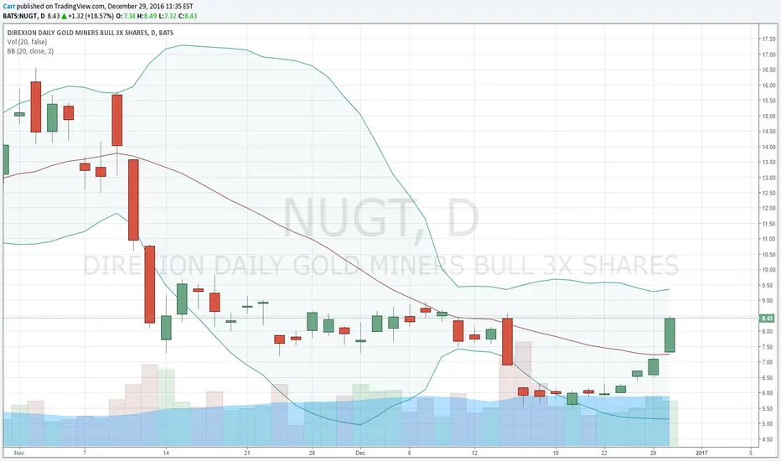Click the 9.00 price axis label
The height and width of the screenshot is (461, 781).
(x=768, y=301)
